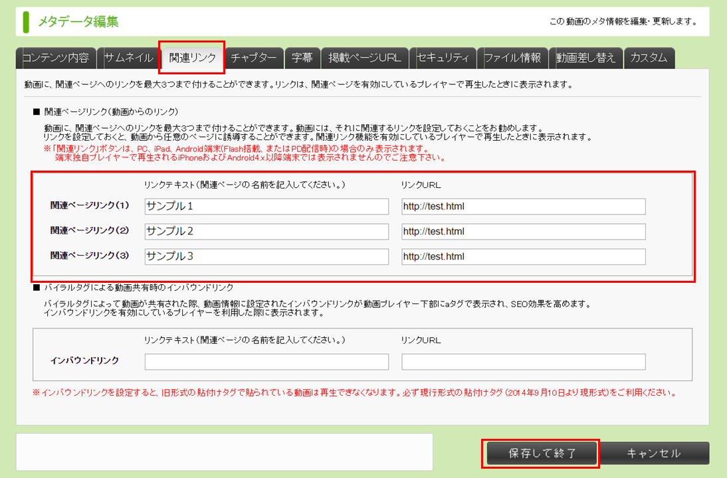The image size is (727, 478).
Task: Open the カスタム tab
Action: (649, 58)
